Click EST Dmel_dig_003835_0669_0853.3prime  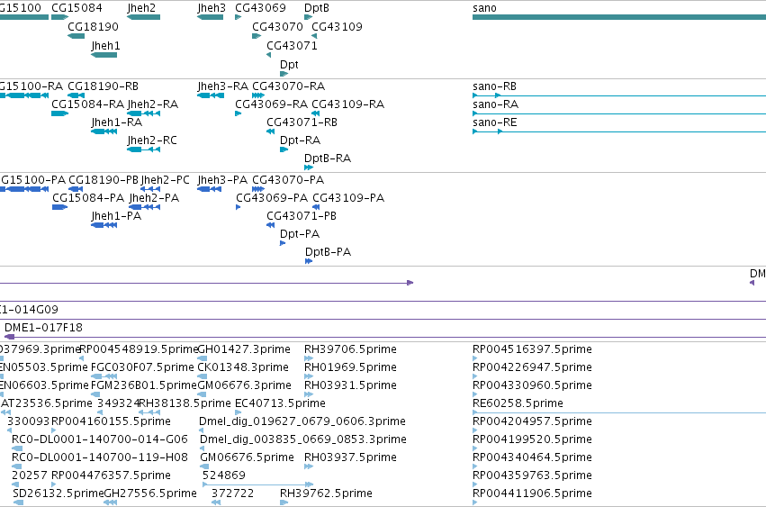[302, 439]
